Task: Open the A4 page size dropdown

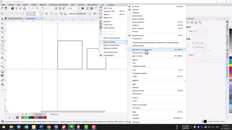Action: tap(23, 14)
